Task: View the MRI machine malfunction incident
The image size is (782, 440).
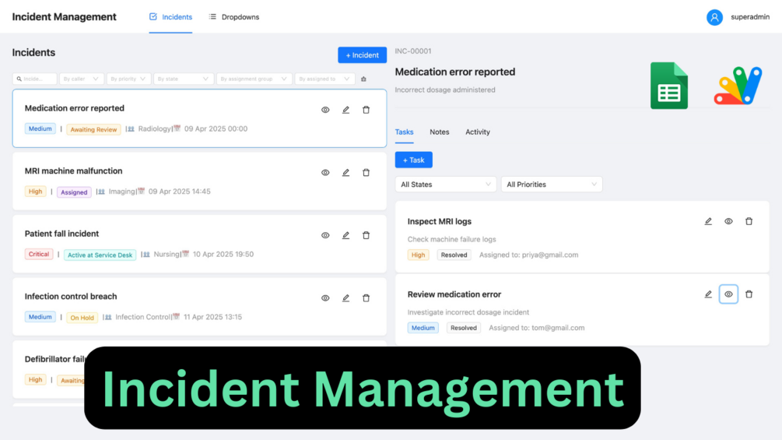Action: [325, 173]
